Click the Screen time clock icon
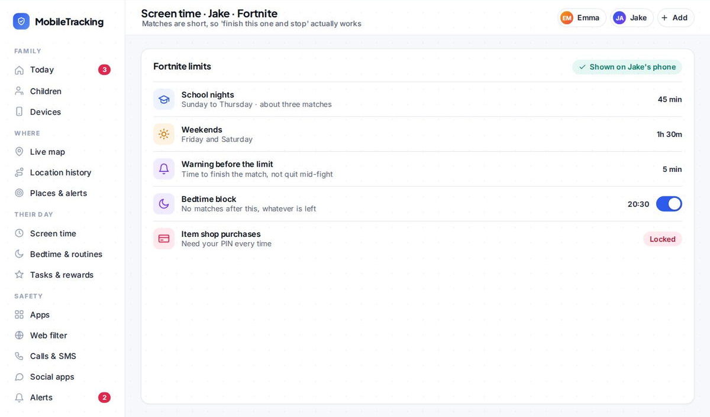Screen dimensions: 710x417 click(x=19, y=233)
